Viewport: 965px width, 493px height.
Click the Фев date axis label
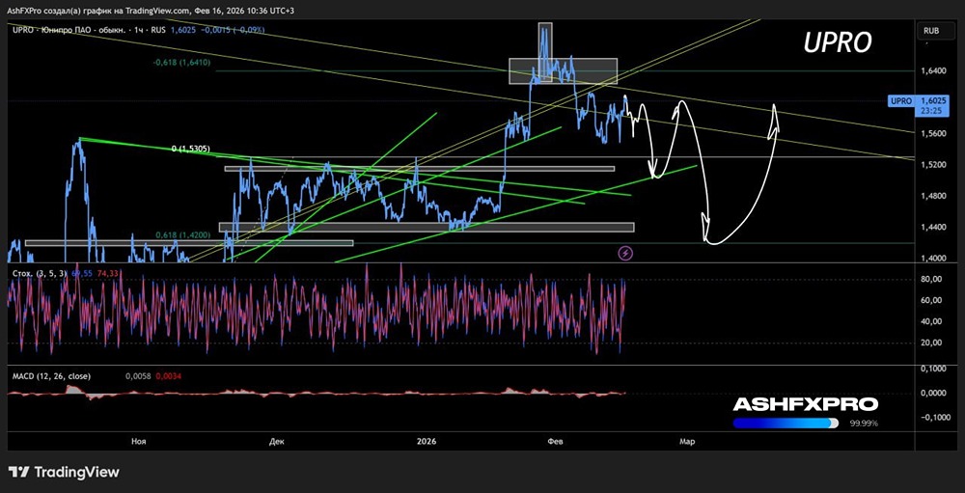556,441
